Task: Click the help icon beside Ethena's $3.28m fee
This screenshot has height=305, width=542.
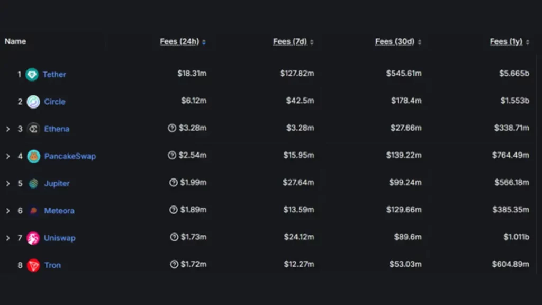Action: 172,128
